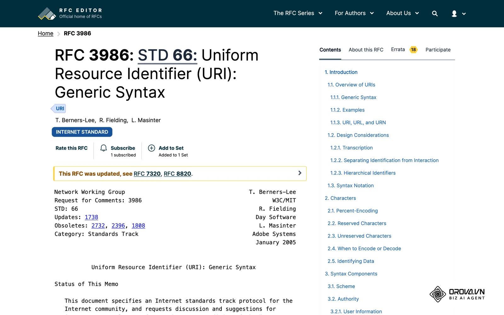Open the RFC 7320 update link
Screen dimensions: 504x315
147,174
